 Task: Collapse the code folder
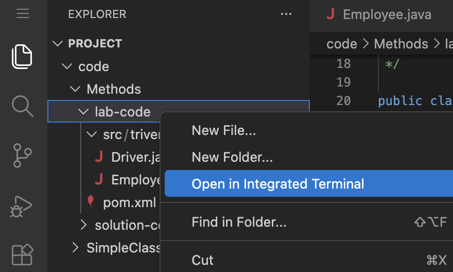tap(67, 66)
